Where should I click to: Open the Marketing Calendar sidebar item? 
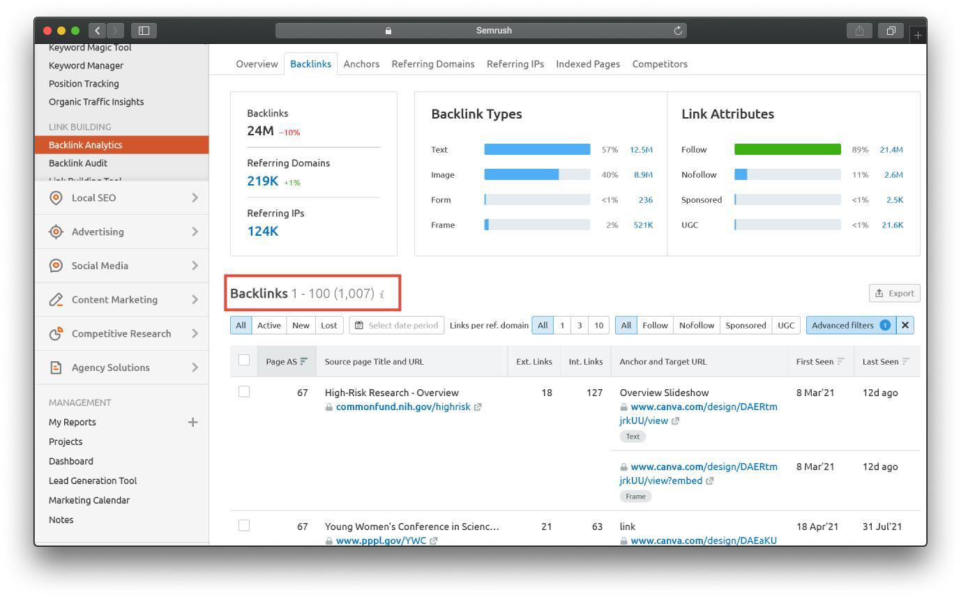click(89, 500)
